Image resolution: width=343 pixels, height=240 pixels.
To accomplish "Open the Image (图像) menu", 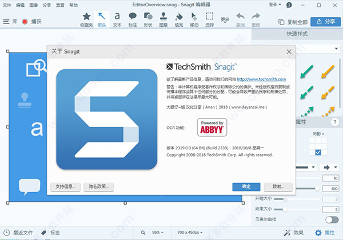I will [x=34, y=5].
